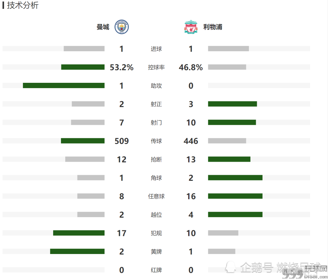Click Manchester City's green possession bar

coord(83,67)
